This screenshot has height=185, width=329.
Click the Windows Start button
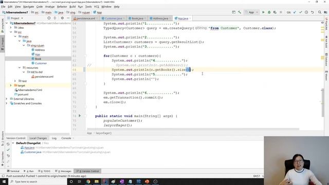pyautogui.click(x=4, y=181)
